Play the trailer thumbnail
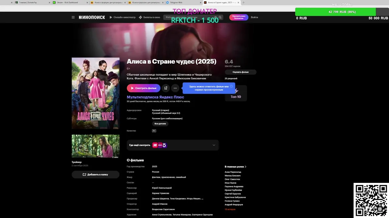Screen dimensions: 389x218 click(x=95, y=146)
